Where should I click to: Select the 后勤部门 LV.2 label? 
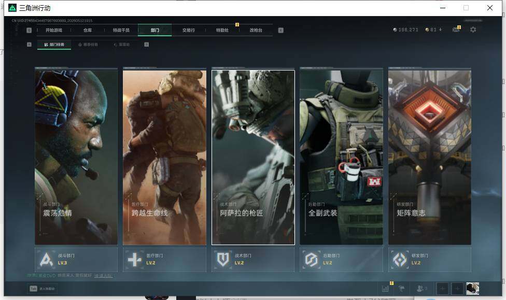331,259
